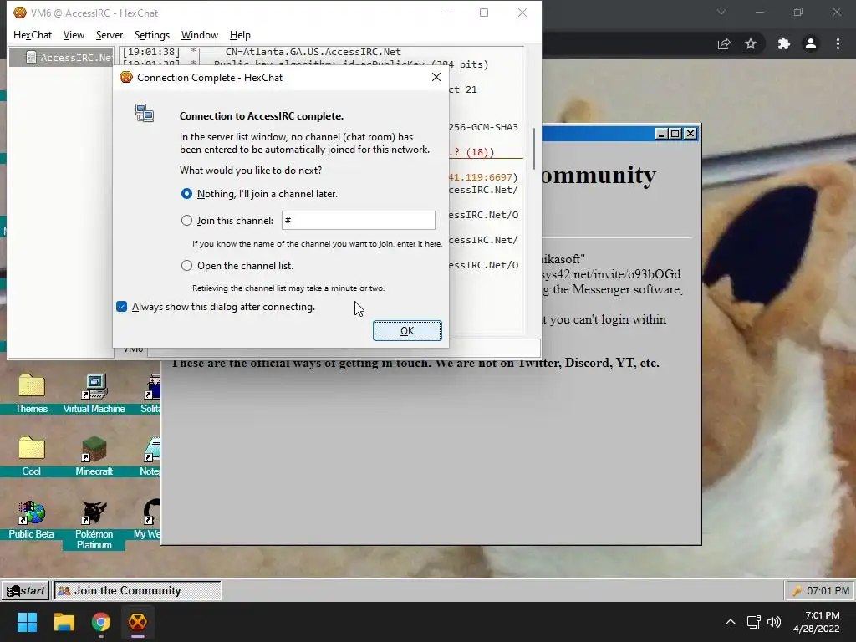
Task: Open Chrome extensions puzzle icon
Action: pyautogui.click(x=784, y=43)
